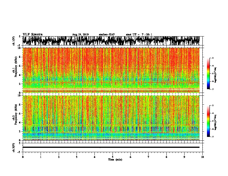Viewport: 228px width, 176px height.
Task: Click the "4" kHz tick on ch.2 frequency axis
Action: (x=20, y=123)
